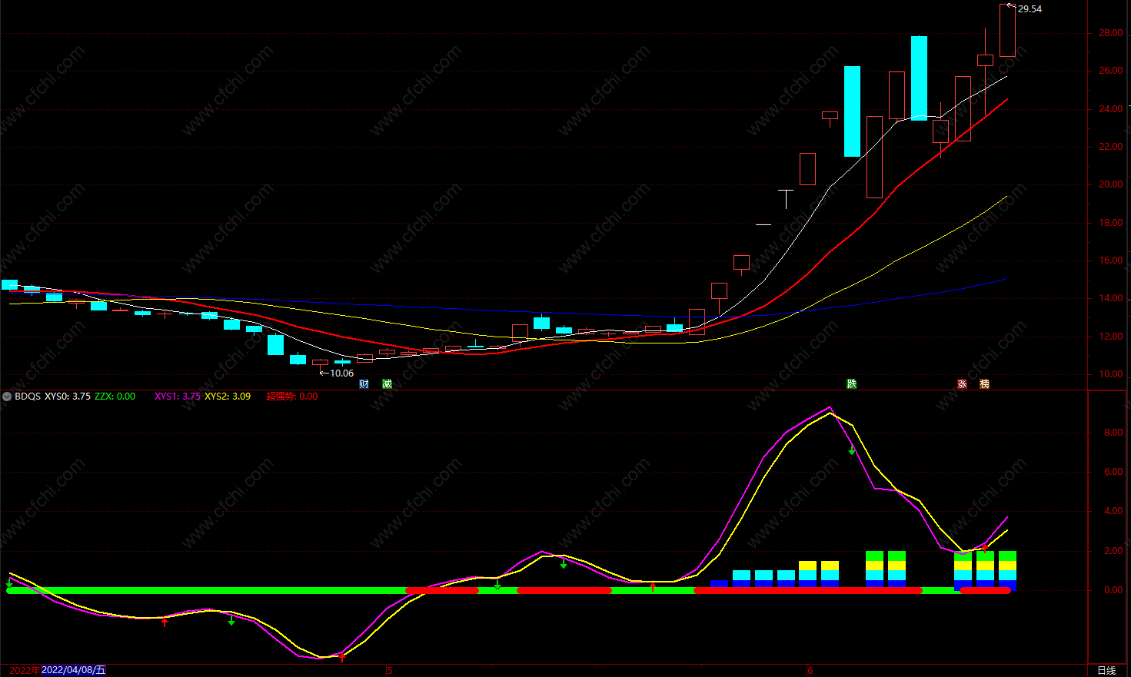Click the tall cyan candle near 26.00
Image resolution: width=1131 pixels, height=677 pixels.
[852, 111]
